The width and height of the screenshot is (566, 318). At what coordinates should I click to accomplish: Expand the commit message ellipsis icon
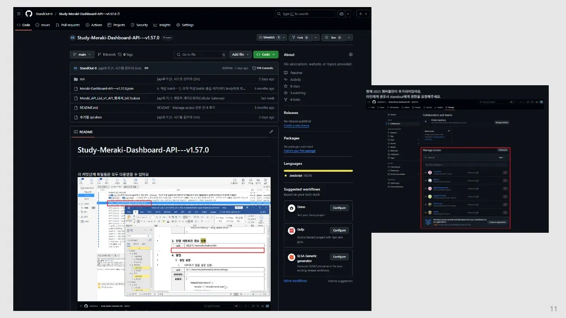(146, 68)
